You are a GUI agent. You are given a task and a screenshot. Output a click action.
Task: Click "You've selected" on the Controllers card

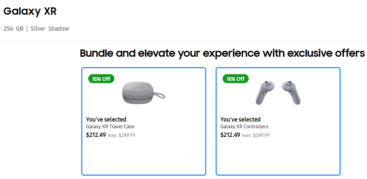(x=241, y=119)
